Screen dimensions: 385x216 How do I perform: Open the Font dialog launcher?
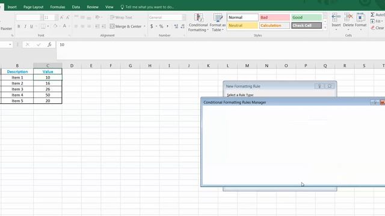(69, 36)
